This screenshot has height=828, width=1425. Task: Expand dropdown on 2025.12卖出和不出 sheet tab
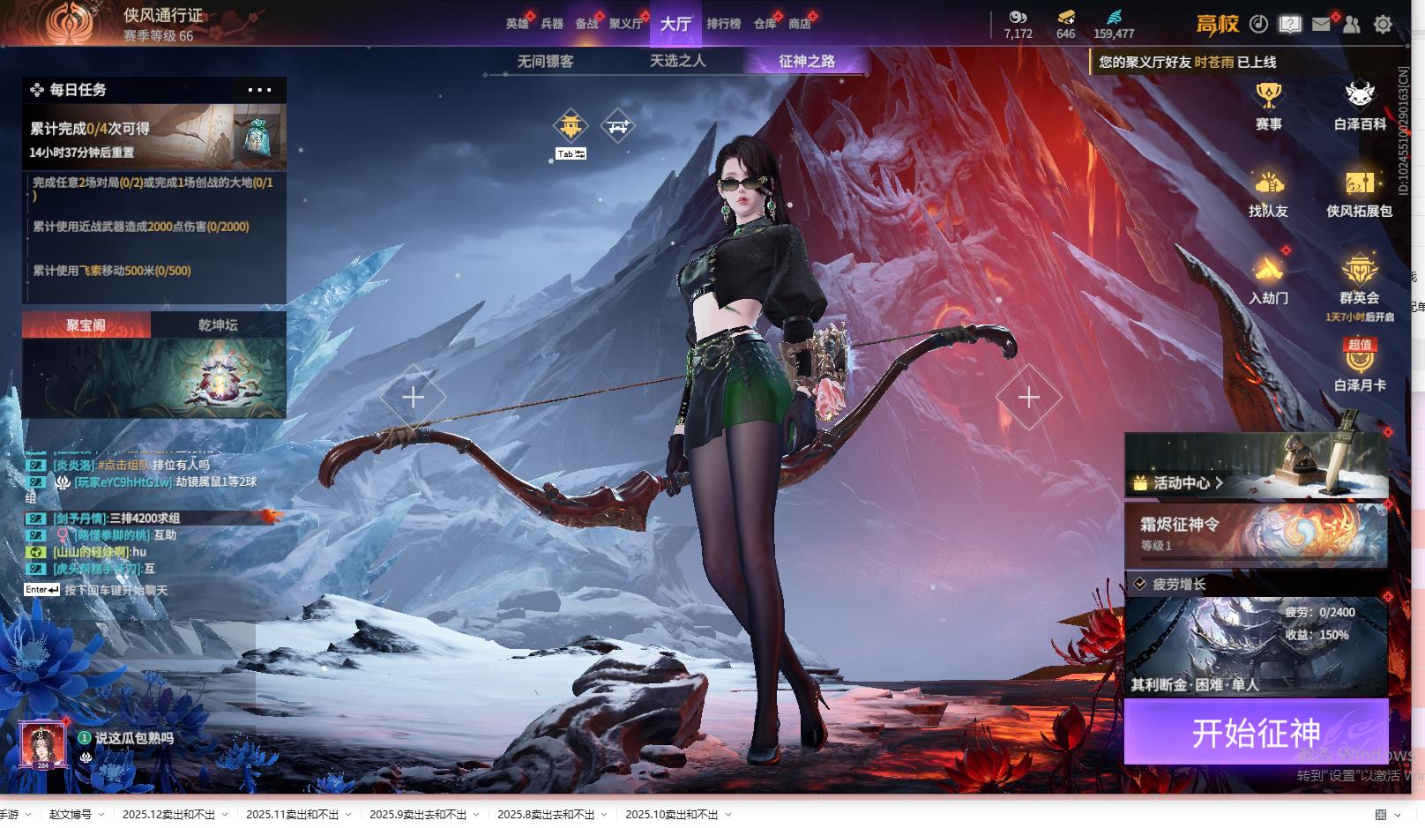pyautogui.click(x=225, y=815)
